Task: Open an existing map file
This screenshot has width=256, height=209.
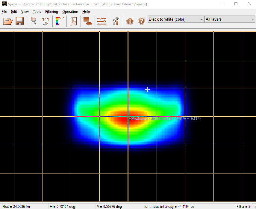Action: 8,21
